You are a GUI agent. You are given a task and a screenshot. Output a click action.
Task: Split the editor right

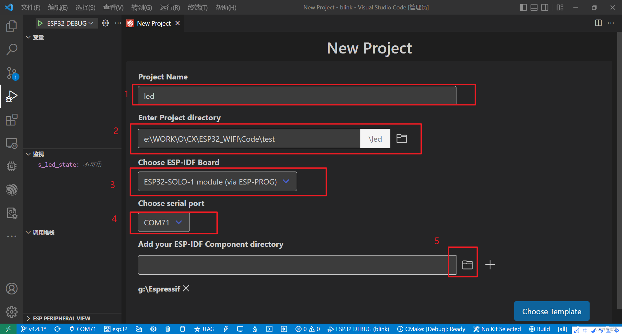[598, 23]
